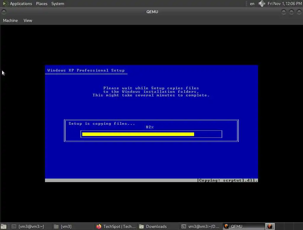Switch to the TechSpot Firefox window
Viewport: 303px width, 230px height.
click(116, 226)
